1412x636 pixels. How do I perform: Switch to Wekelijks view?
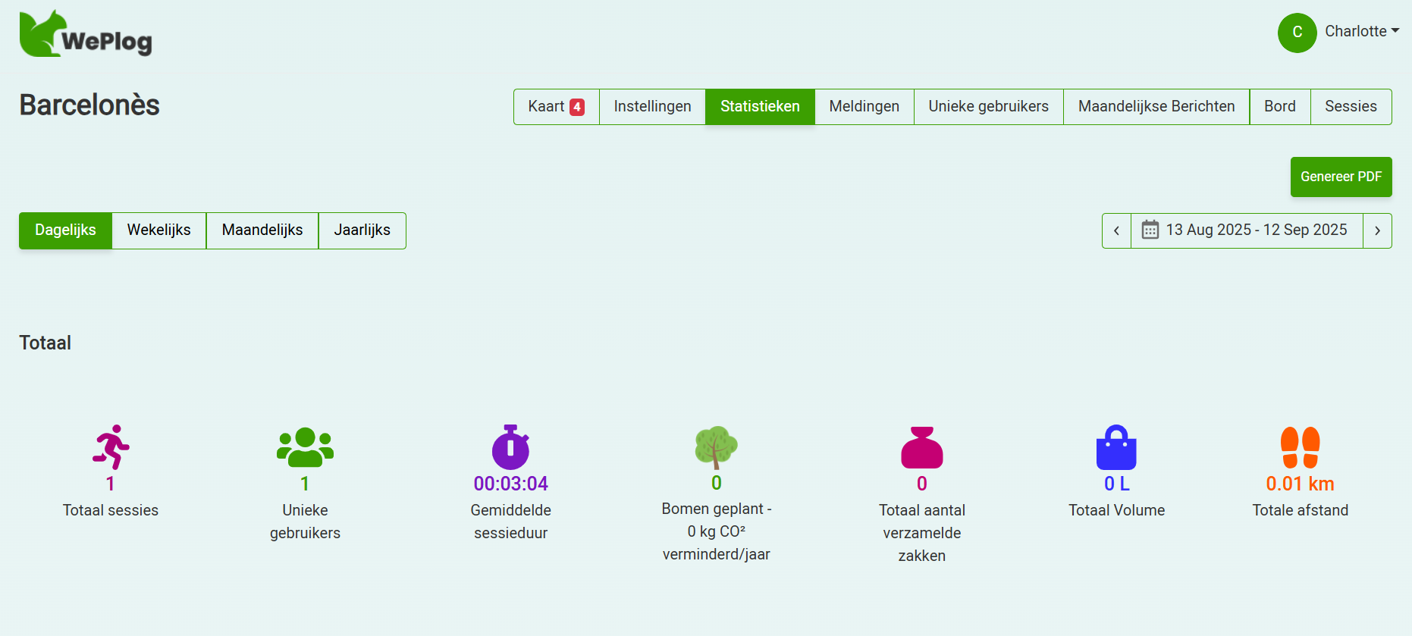click(x=158, y=230)
